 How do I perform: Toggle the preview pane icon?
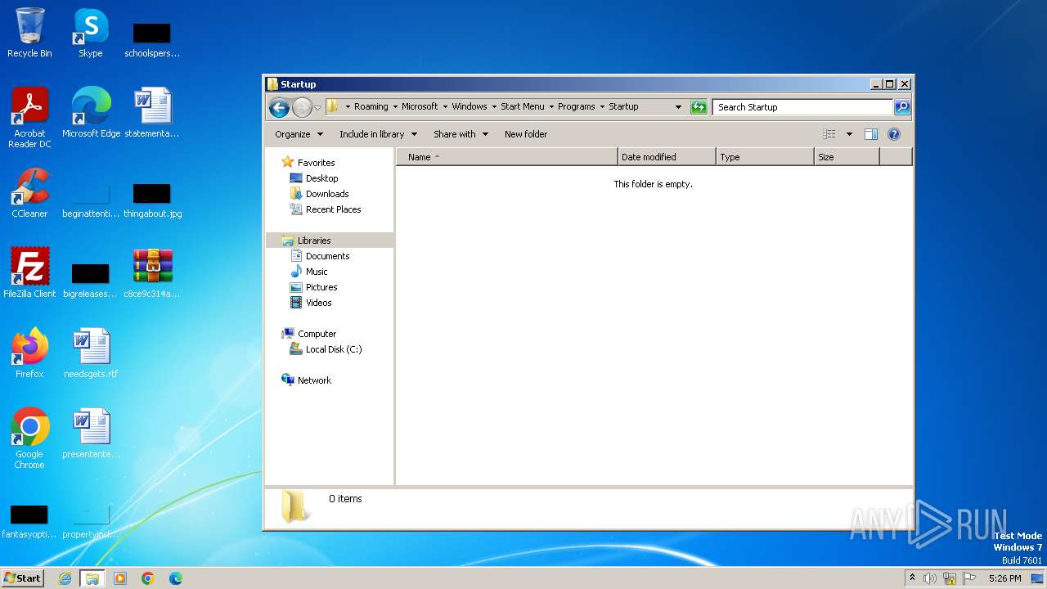(x=871, y=134)
